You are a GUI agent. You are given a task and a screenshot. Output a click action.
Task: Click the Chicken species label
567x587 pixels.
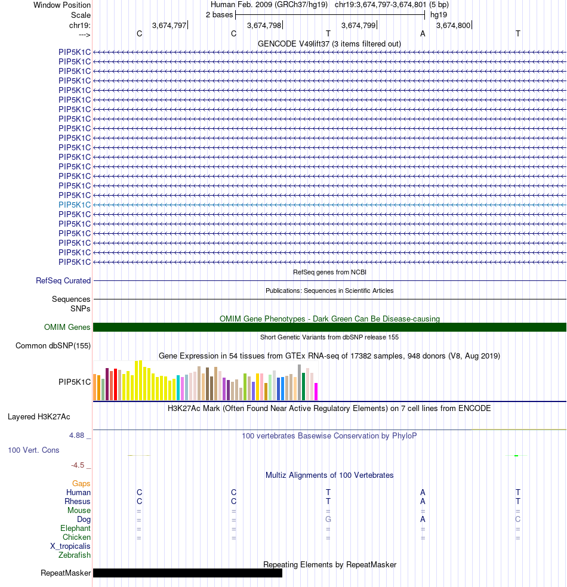pos(76,537)
